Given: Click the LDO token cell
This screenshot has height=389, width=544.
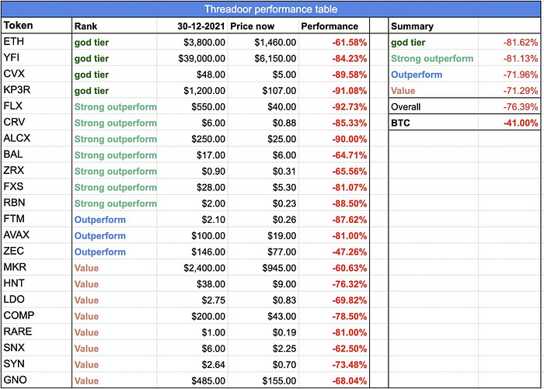Looking at the screenshot, I should pyautogui.click(x=37, y=300).
